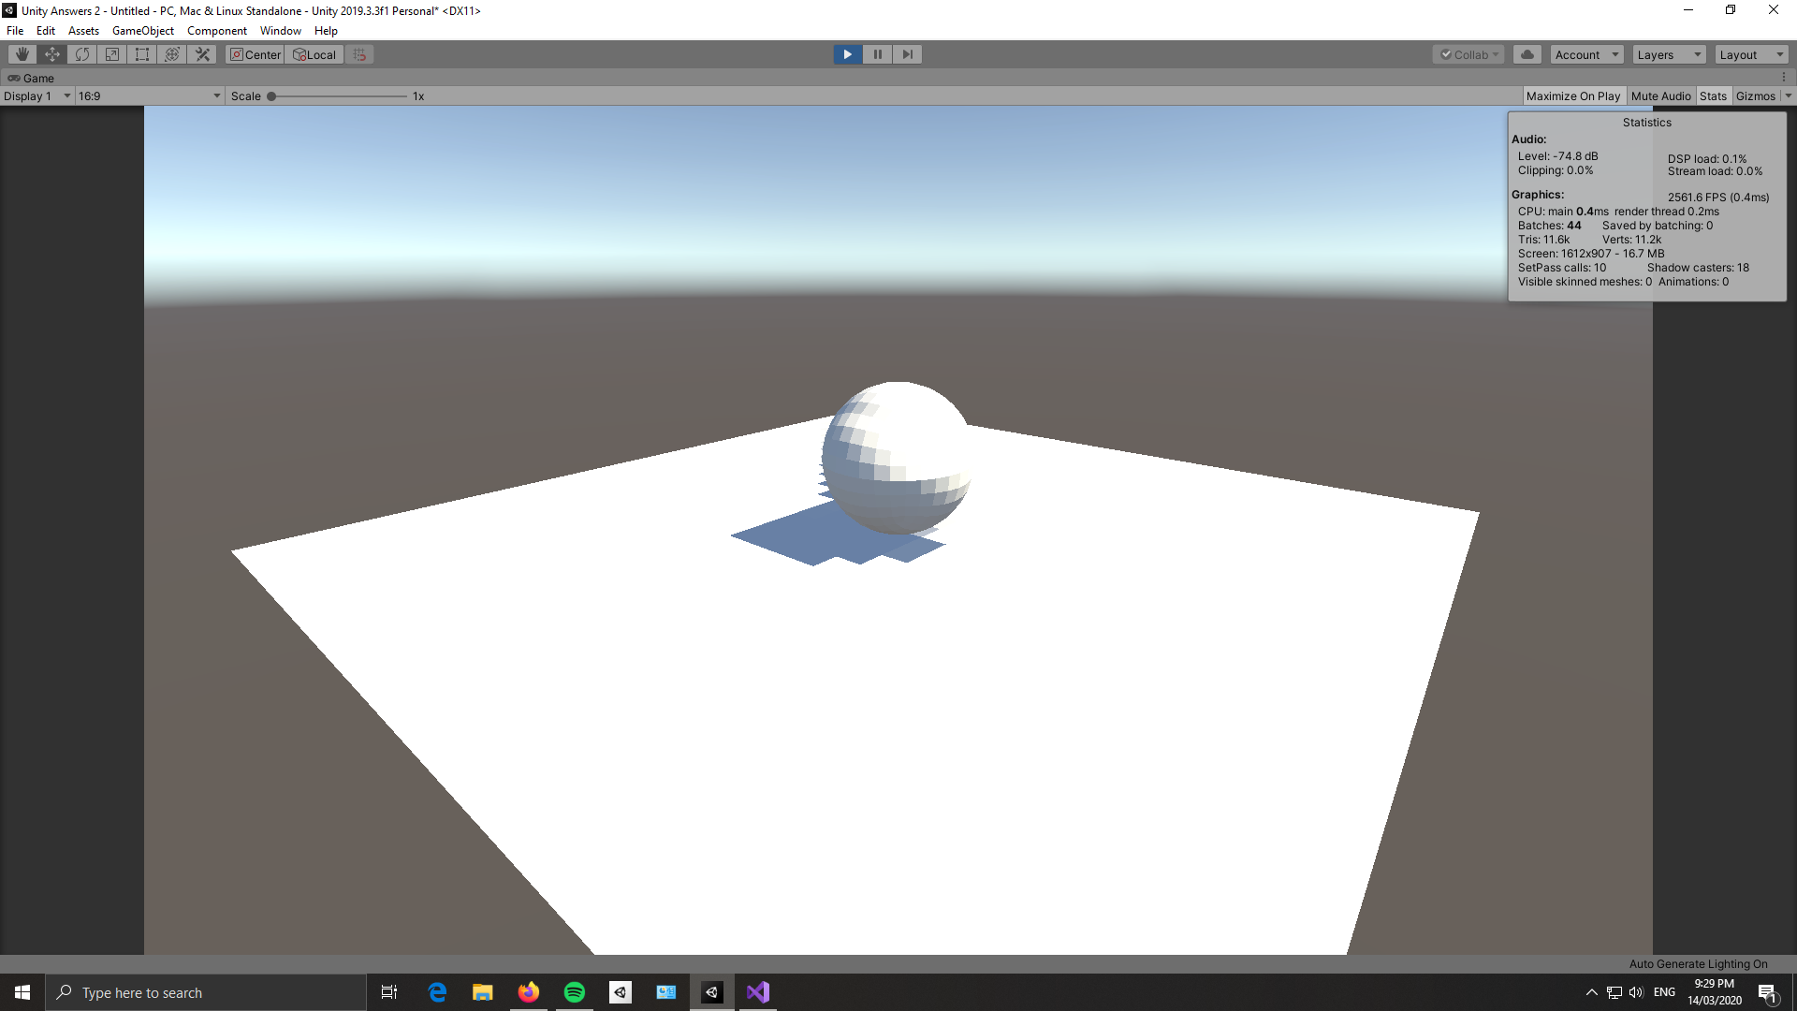Viewport: 1797px width, 1011px height.
Task: Toggle Center pivot mode
Action: click(254, 54)
